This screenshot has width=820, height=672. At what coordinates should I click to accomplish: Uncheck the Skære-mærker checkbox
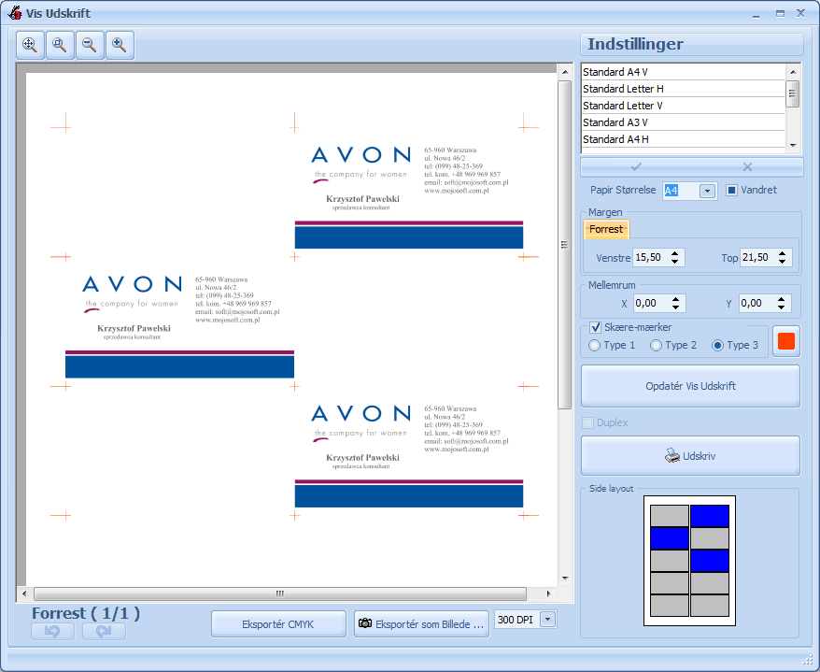[595, 328]
